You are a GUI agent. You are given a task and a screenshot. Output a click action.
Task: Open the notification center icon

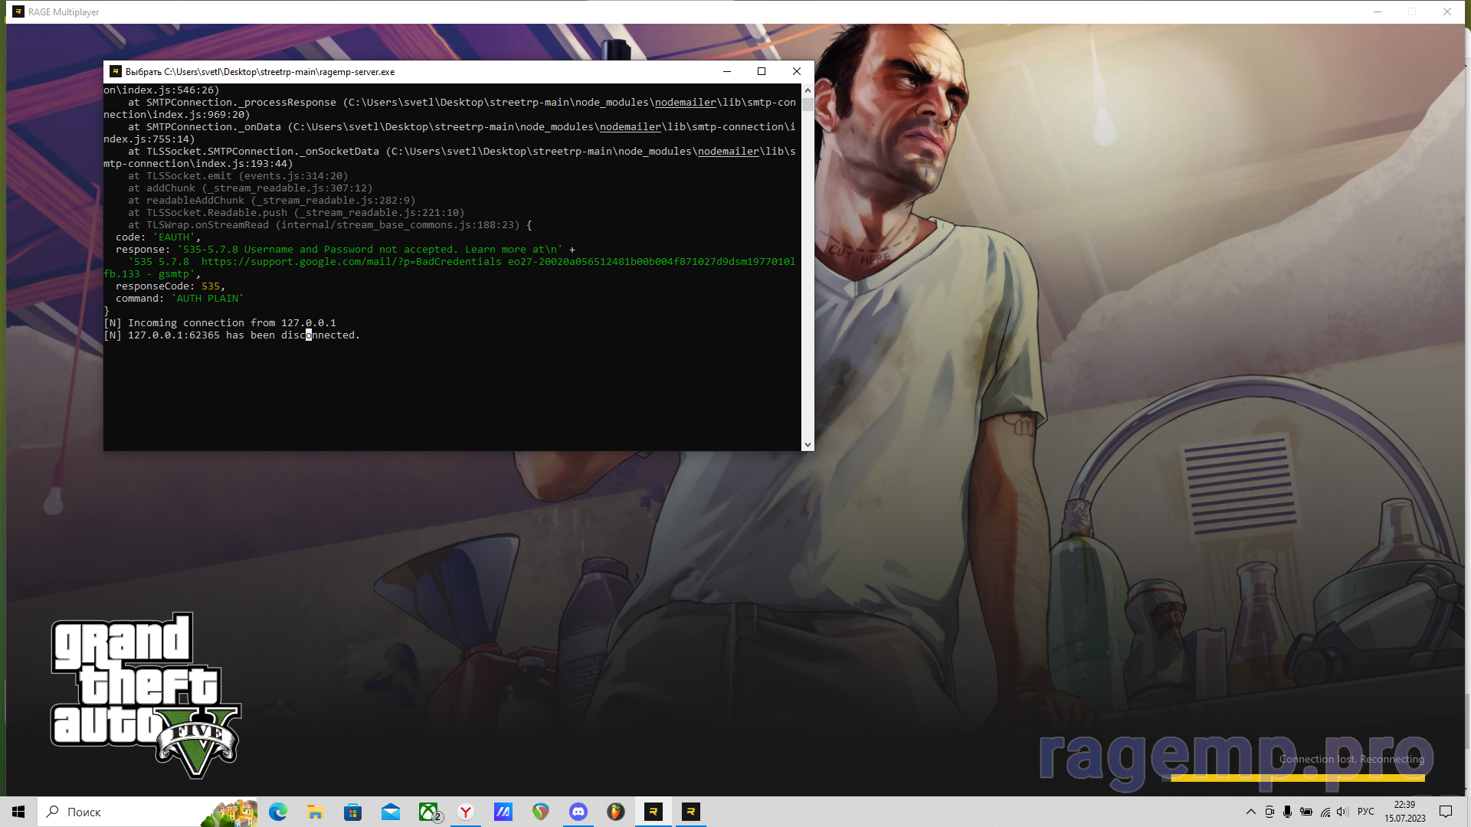tap(1446, 812)
